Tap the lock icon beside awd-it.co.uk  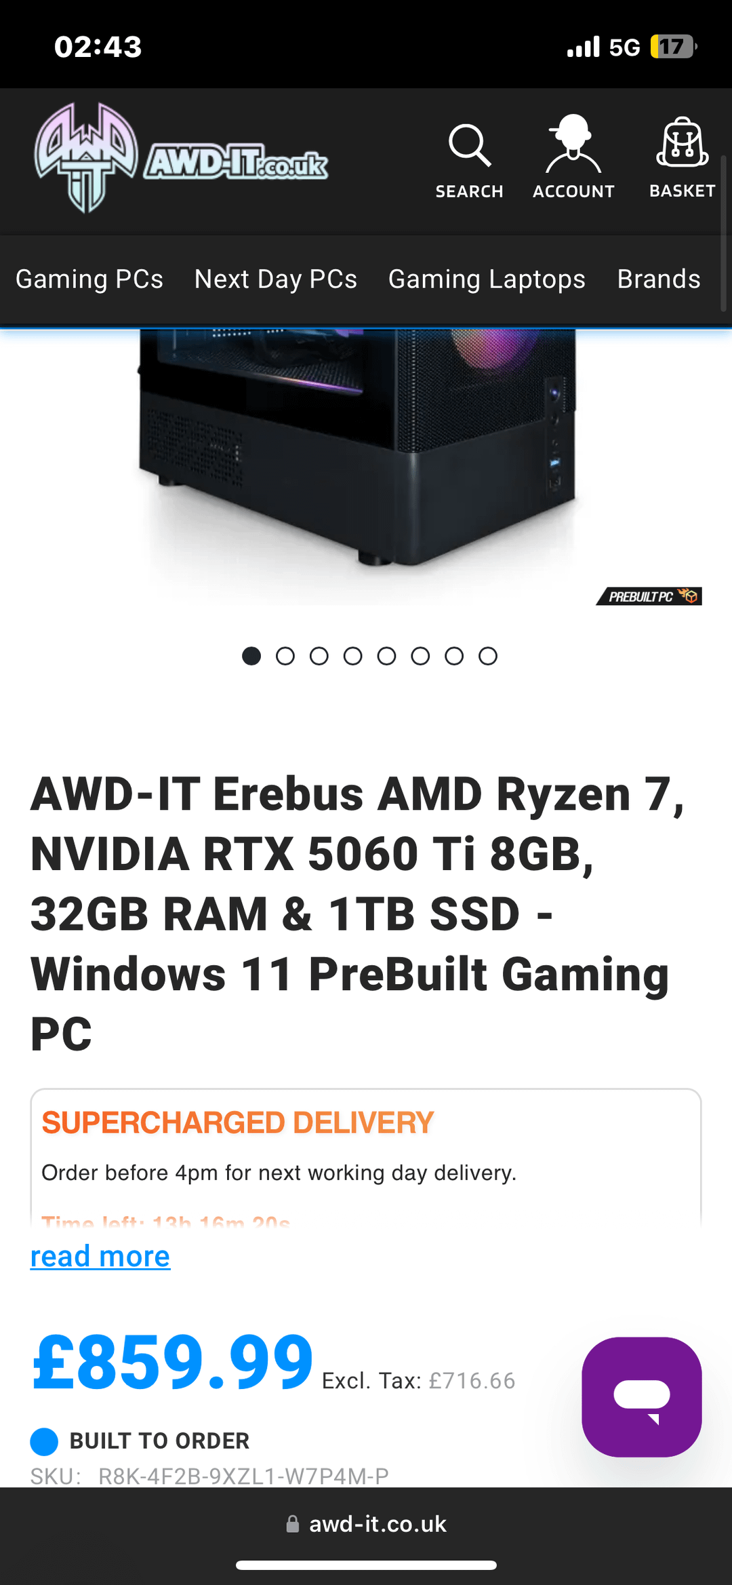(x=292, y=1524)
